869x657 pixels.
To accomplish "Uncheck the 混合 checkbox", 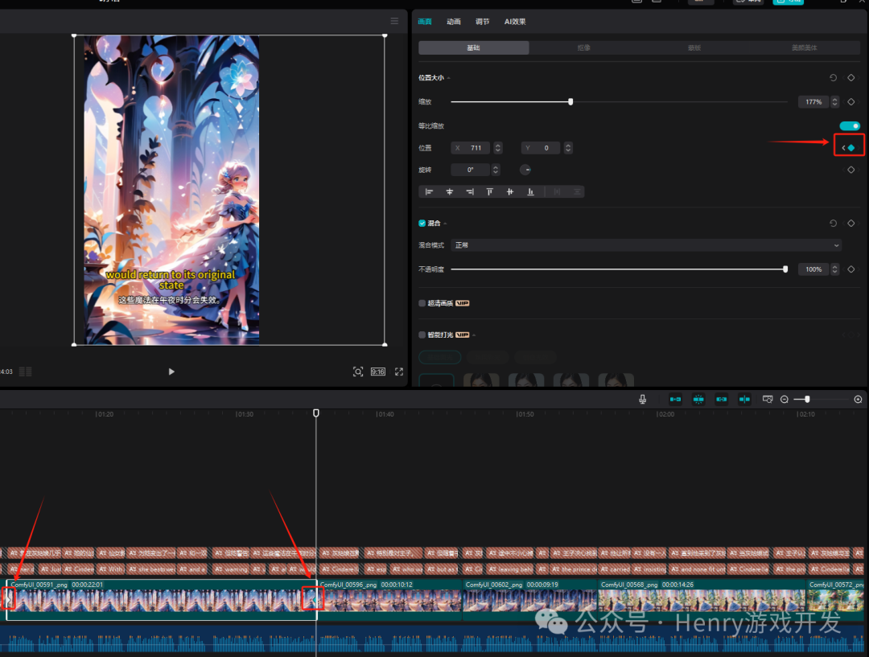I will point(422,224).
